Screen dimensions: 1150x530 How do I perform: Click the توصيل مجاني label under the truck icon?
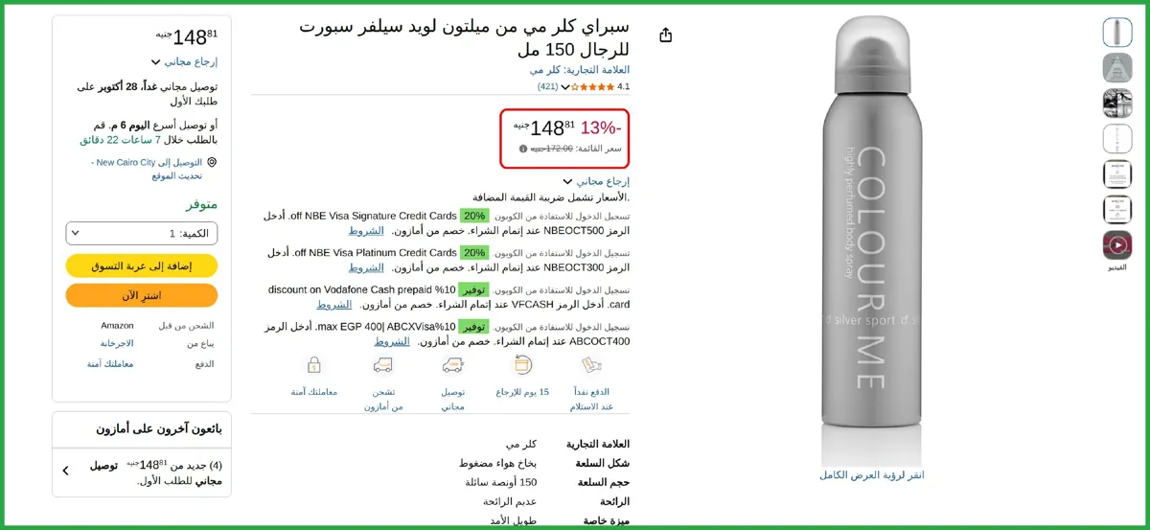453,399
